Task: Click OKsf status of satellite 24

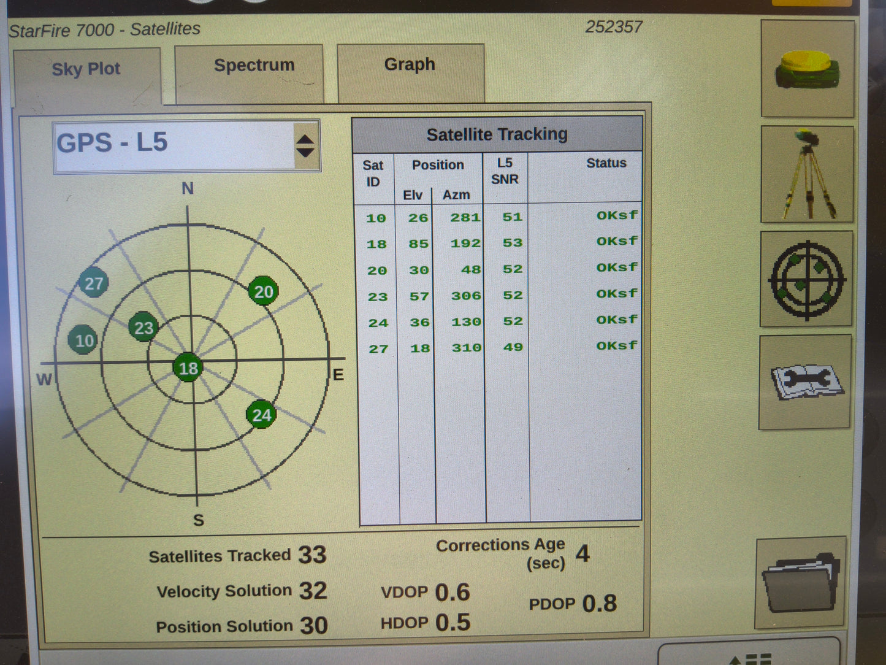Action: [x=617, y=320]
